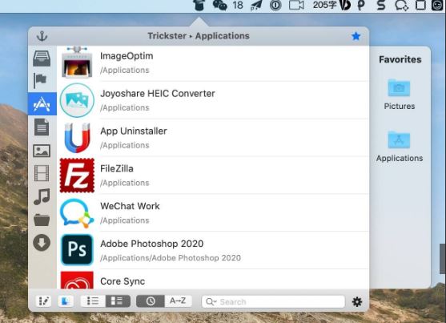
Task: Select the Movies filmstrip sidebar icon
Action: point(42,173)
